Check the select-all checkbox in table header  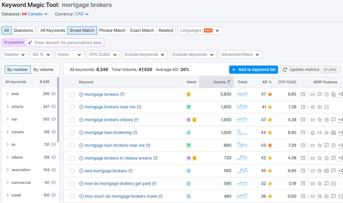point(72,82)
